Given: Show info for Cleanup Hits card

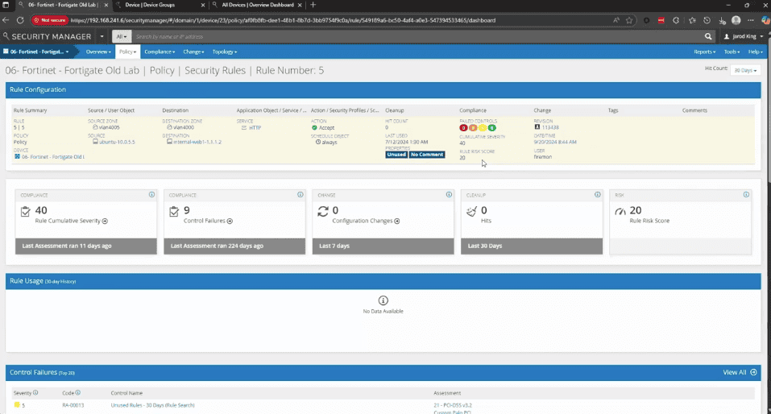Looking at the screenshot, I should (x=598, y=195).
